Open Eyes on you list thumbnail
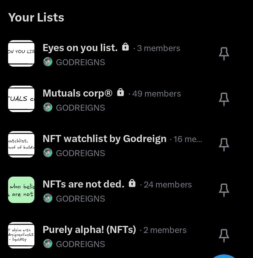Viewport: 253px width, 258px height. coord(21,54)
